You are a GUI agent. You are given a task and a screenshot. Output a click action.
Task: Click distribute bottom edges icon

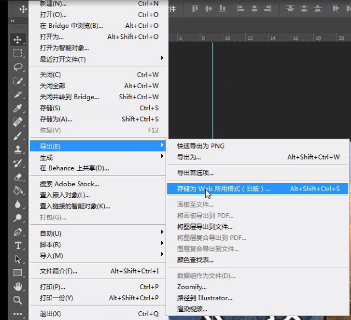click(318, 9)
